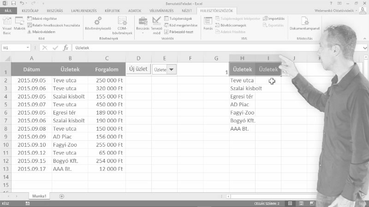Switch to the BESZÚRÁS tab
Screen dimensions: 369x207
[x=55, y=11]
